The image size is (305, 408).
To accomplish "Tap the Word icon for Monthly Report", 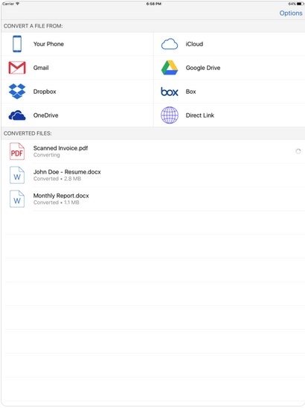I will point(17,199).
